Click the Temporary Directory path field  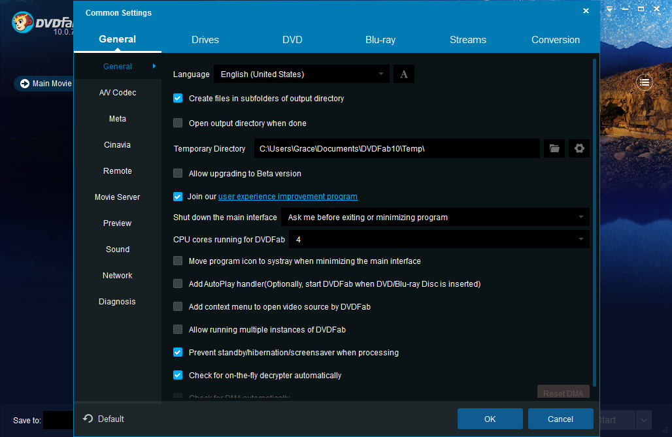pyautogui.click(x=397, y=149)
